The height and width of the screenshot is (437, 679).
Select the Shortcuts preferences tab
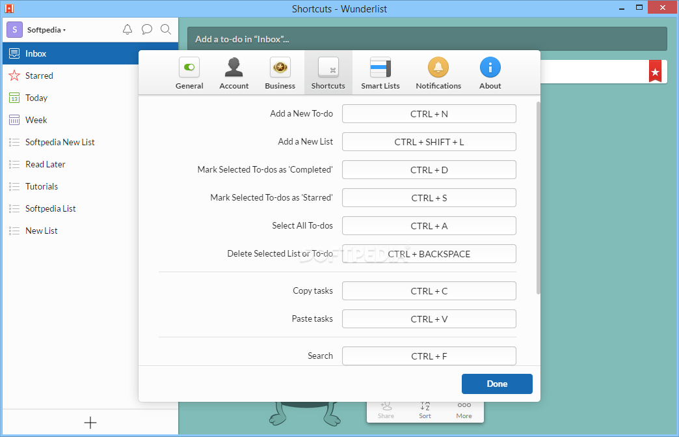tap(328, 73)
